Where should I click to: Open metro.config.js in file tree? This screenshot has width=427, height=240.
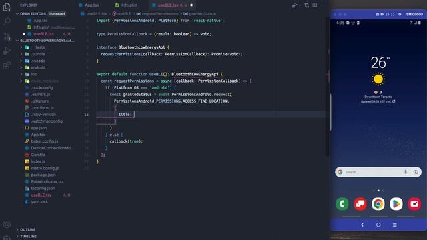point(45,168)
